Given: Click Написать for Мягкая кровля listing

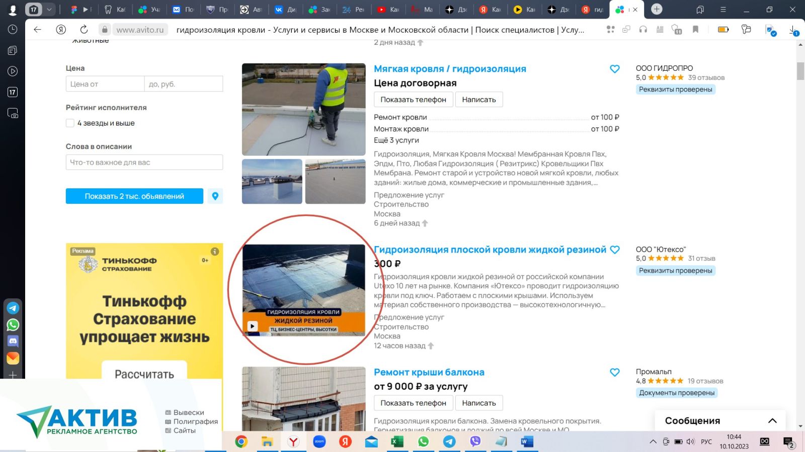Looking at the screenshot, I should point(479,99).
